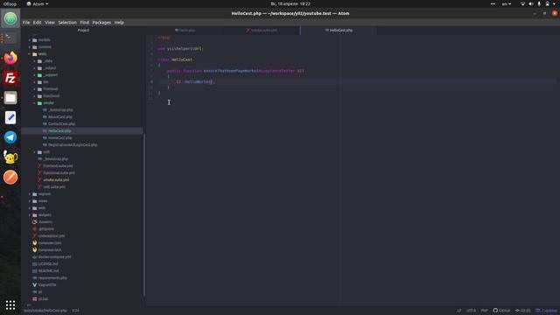The height and width of the screenshot is (315, 560).
Task: Open the terminal dock icon
Action: 10,38
